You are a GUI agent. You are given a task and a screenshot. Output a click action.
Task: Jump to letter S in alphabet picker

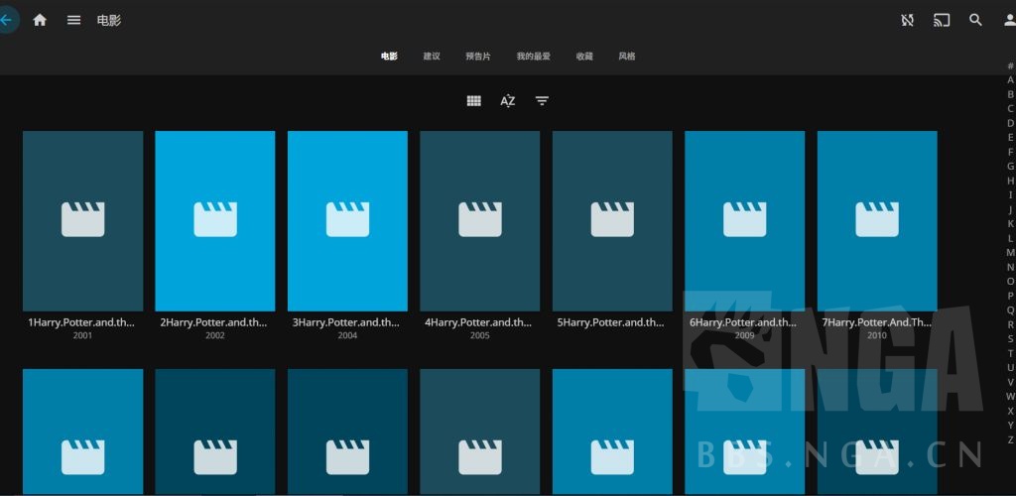[x=1010, y=338]
